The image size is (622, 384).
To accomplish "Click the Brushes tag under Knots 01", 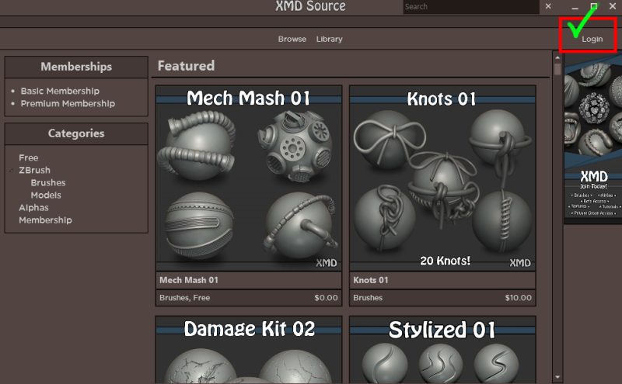I will [x=368, y=298].
